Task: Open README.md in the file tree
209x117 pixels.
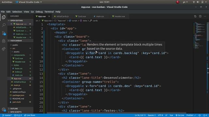Action: [20, 98]
